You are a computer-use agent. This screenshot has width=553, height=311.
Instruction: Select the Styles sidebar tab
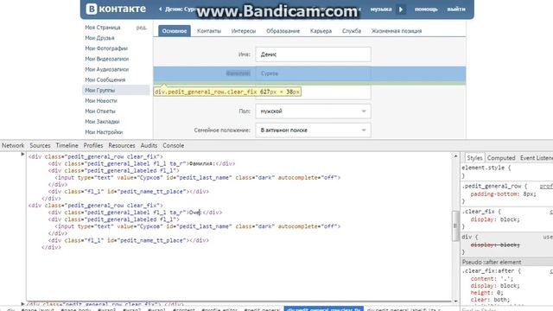pos(474,158)
